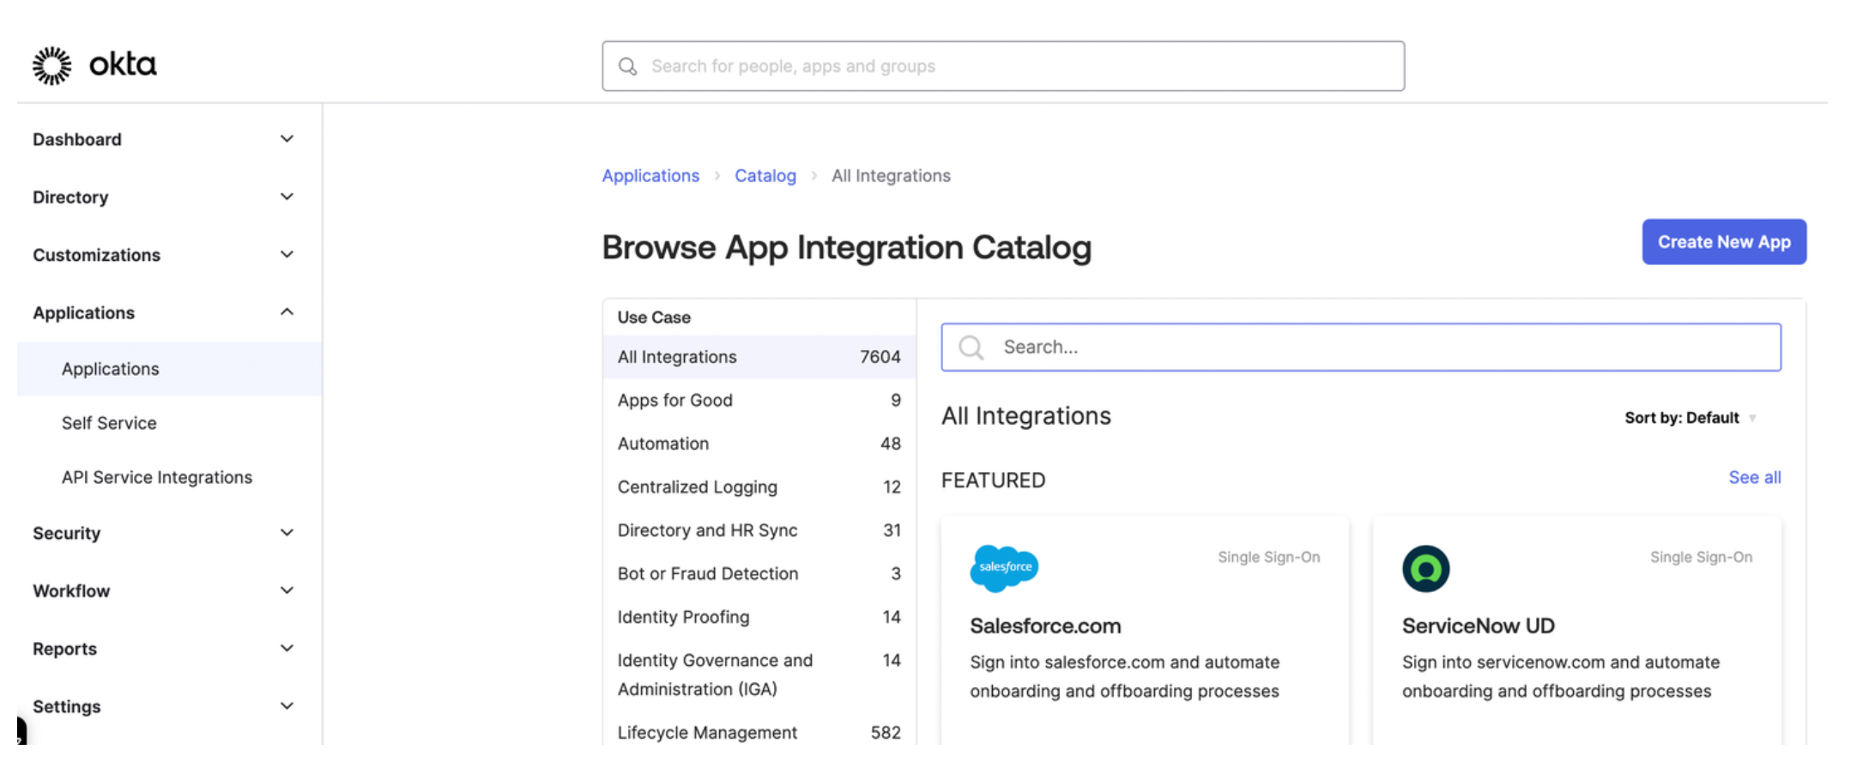Select Applications sub-item in sidebar
1875x762 pixels.
[170, 369]
